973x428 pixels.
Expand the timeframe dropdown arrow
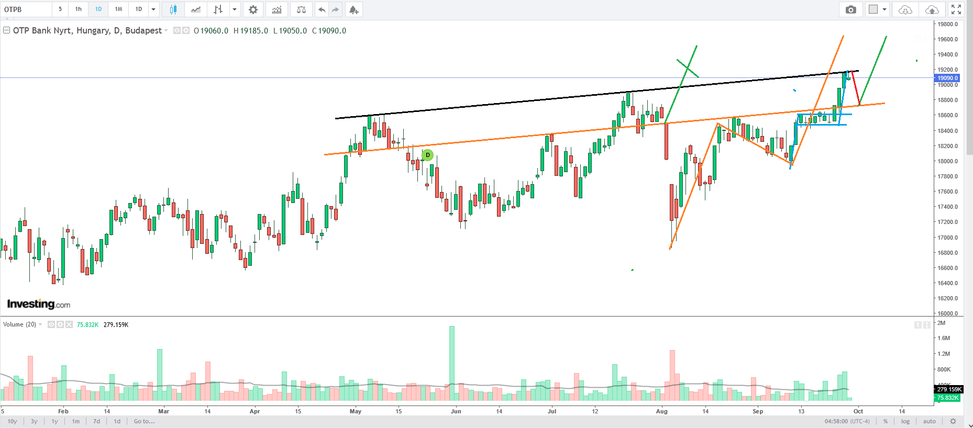click(153, 9)
